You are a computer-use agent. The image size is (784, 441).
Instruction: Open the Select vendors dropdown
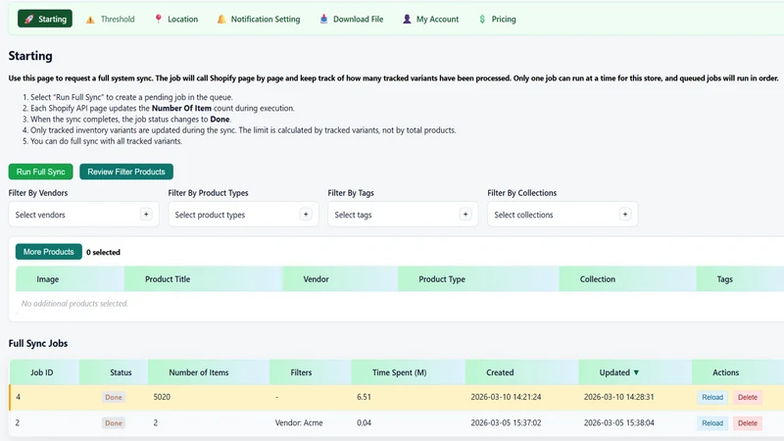[83, 215]
